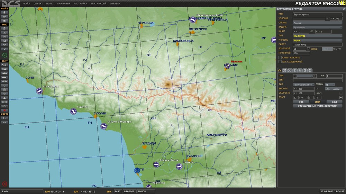Screen dimensions: 346x194
Task: Click the ВЫСОТА altitude stepper value
Action: [x=304, y=89]
